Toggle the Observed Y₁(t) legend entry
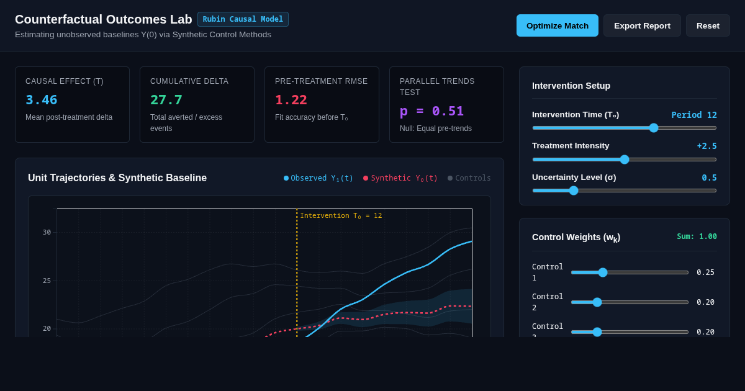This screenshot has height=391, width=745. (x=318, y=178)
